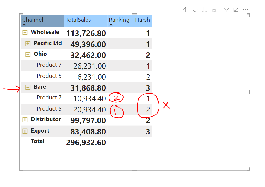Viewport: 265px width, 187px height.
Task: Go to next level in hierarchy icon
Action: [204, 10]
